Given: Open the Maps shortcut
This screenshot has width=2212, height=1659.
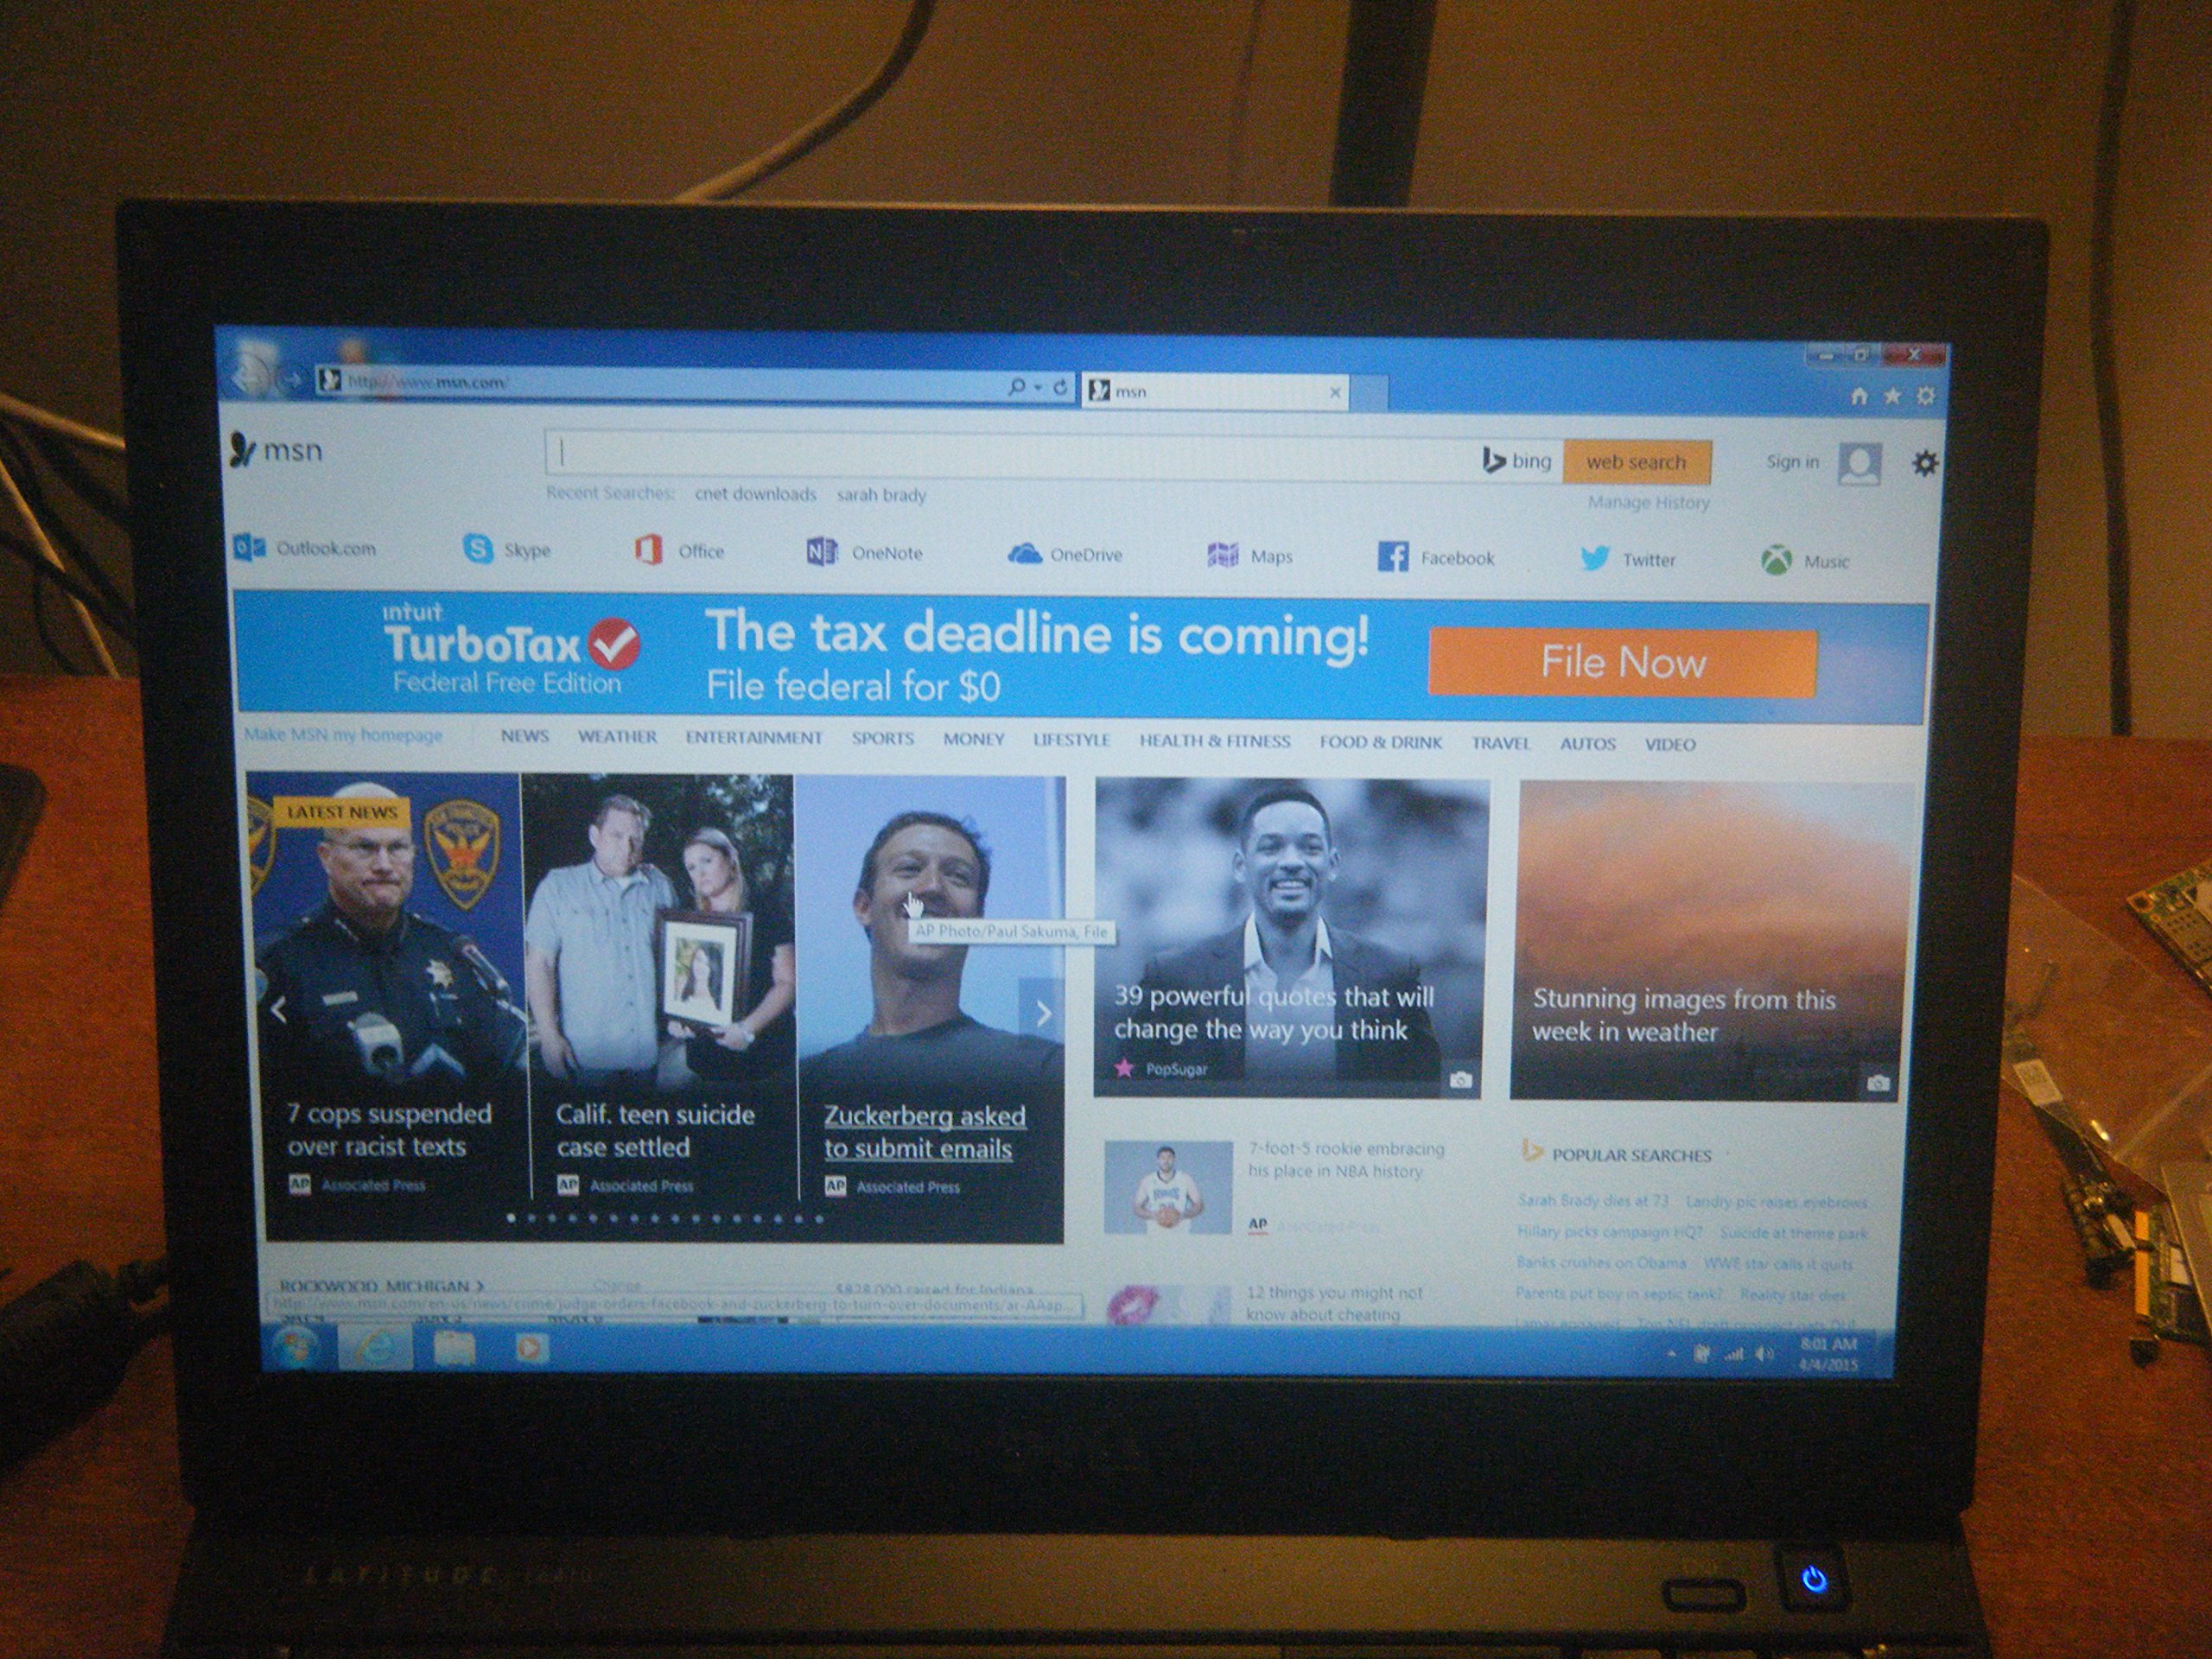Looking at the screenshot, I should click(1250, 555).
